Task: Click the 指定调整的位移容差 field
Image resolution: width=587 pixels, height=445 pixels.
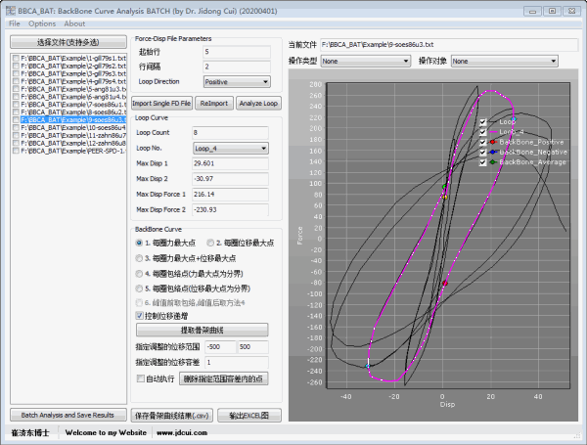Action: click(237, 362)
